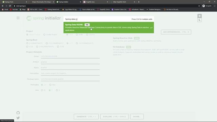Open the Getting Started bookmark

(x=52, y=9)
